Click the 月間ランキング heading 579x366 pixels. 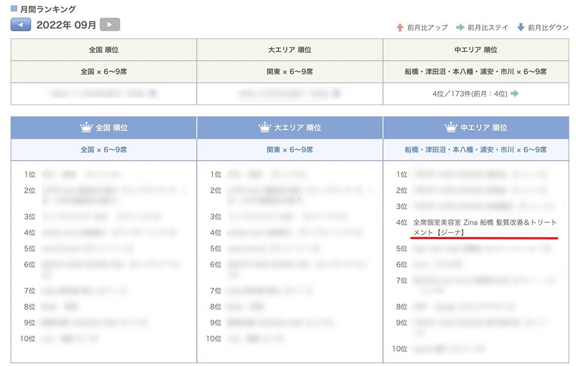click(x=47, y=9)
